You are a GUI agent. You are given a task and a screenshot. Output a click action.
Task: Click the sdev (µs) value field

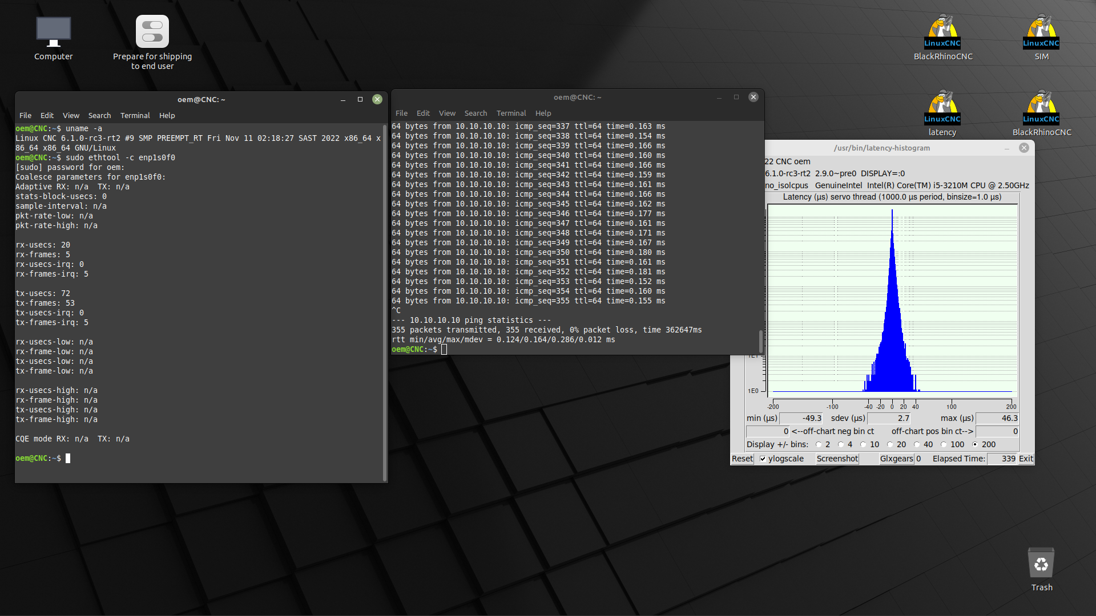coord(889,418)
